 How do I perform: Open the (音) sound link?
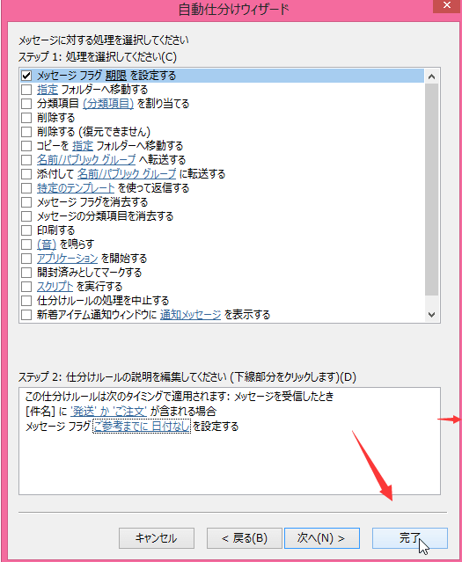(47, 245)
